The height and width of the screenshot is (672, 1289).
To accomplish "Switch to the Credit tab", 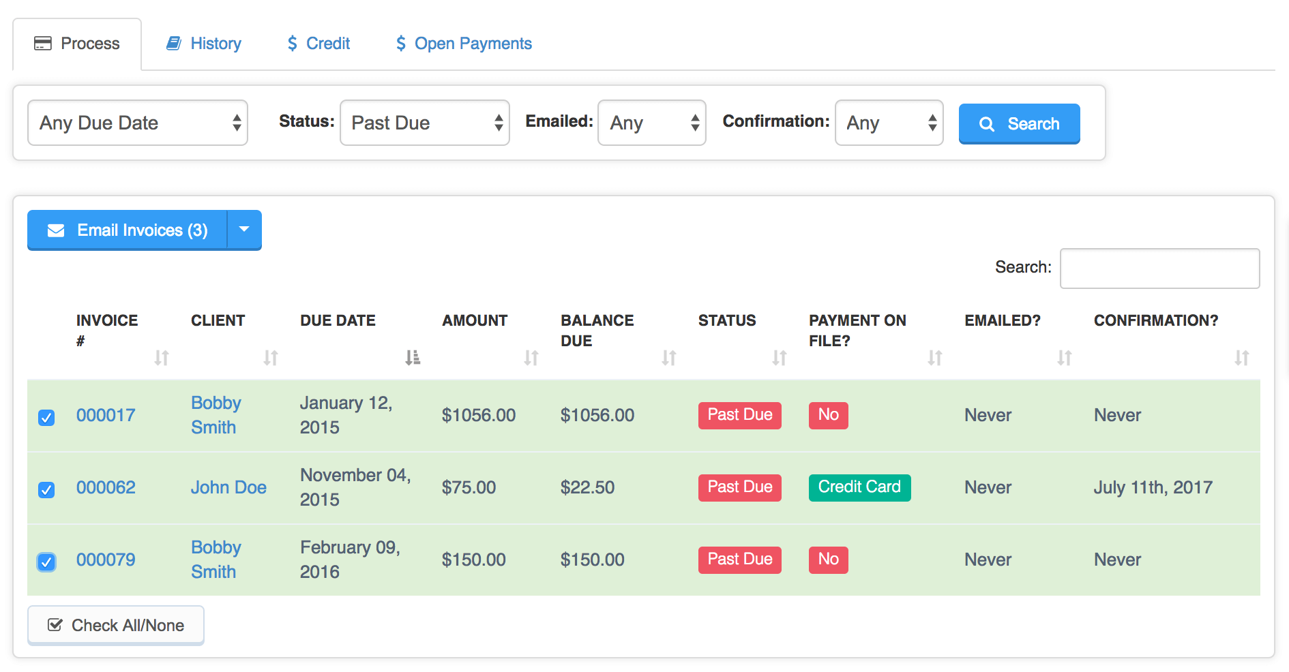I will point(318,44).
